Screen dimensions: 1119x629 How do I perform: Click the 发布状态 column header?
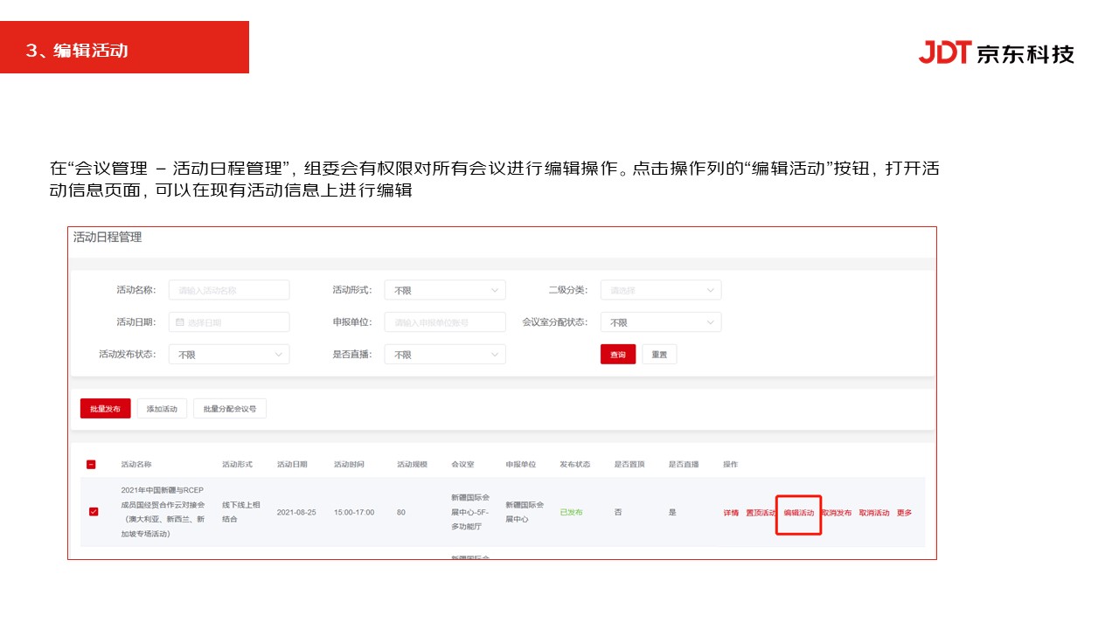tap(575, 465)
